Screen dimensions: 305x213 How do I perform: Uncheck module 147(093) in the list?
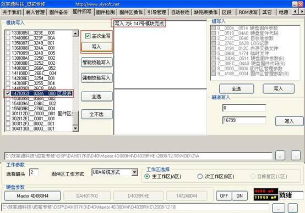click(x=8, y=93)
